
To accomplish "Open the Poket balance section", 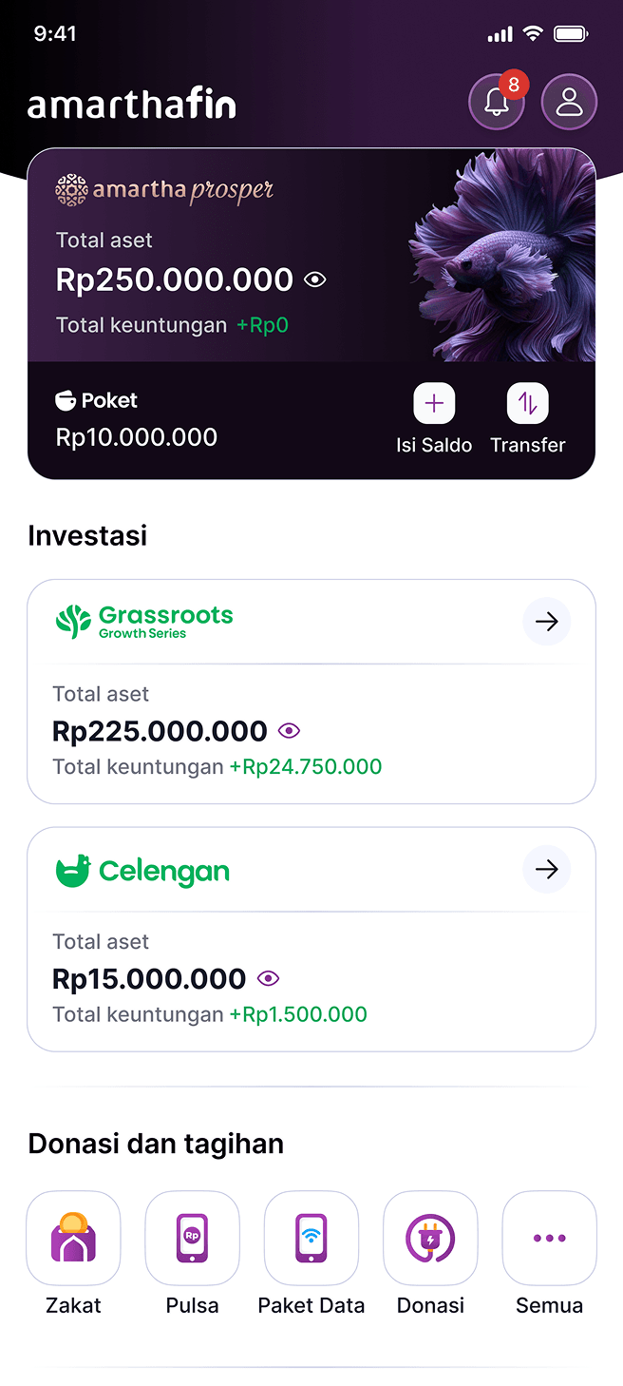I will [136, 419].
